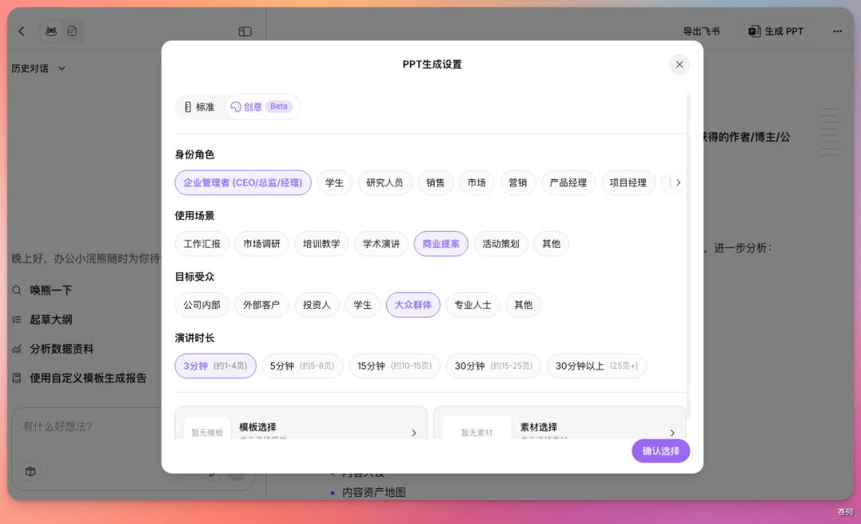Click the 暂无素材 thumbnail placeholder
The width and height of the screenshot is (861, 524).
click(x=477, y=428)
